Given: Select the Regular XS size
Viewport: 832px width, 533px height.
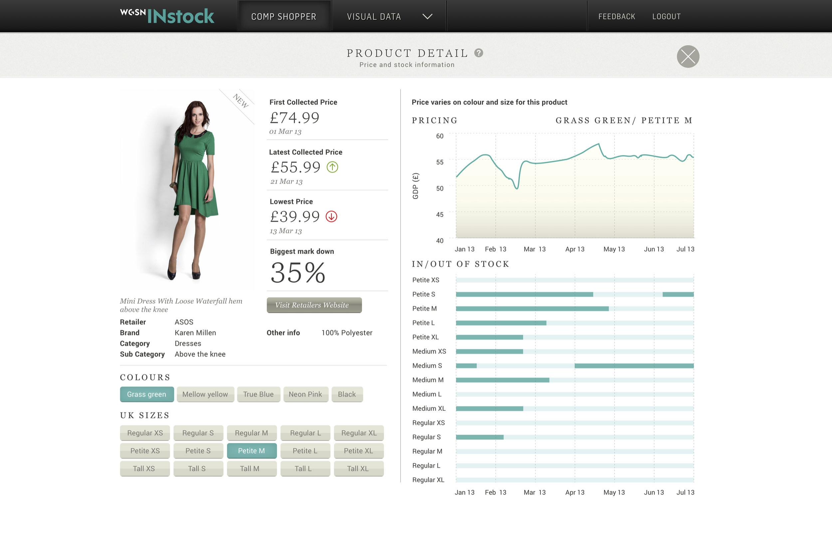Looking at the screenshot, I should point(145,433).
